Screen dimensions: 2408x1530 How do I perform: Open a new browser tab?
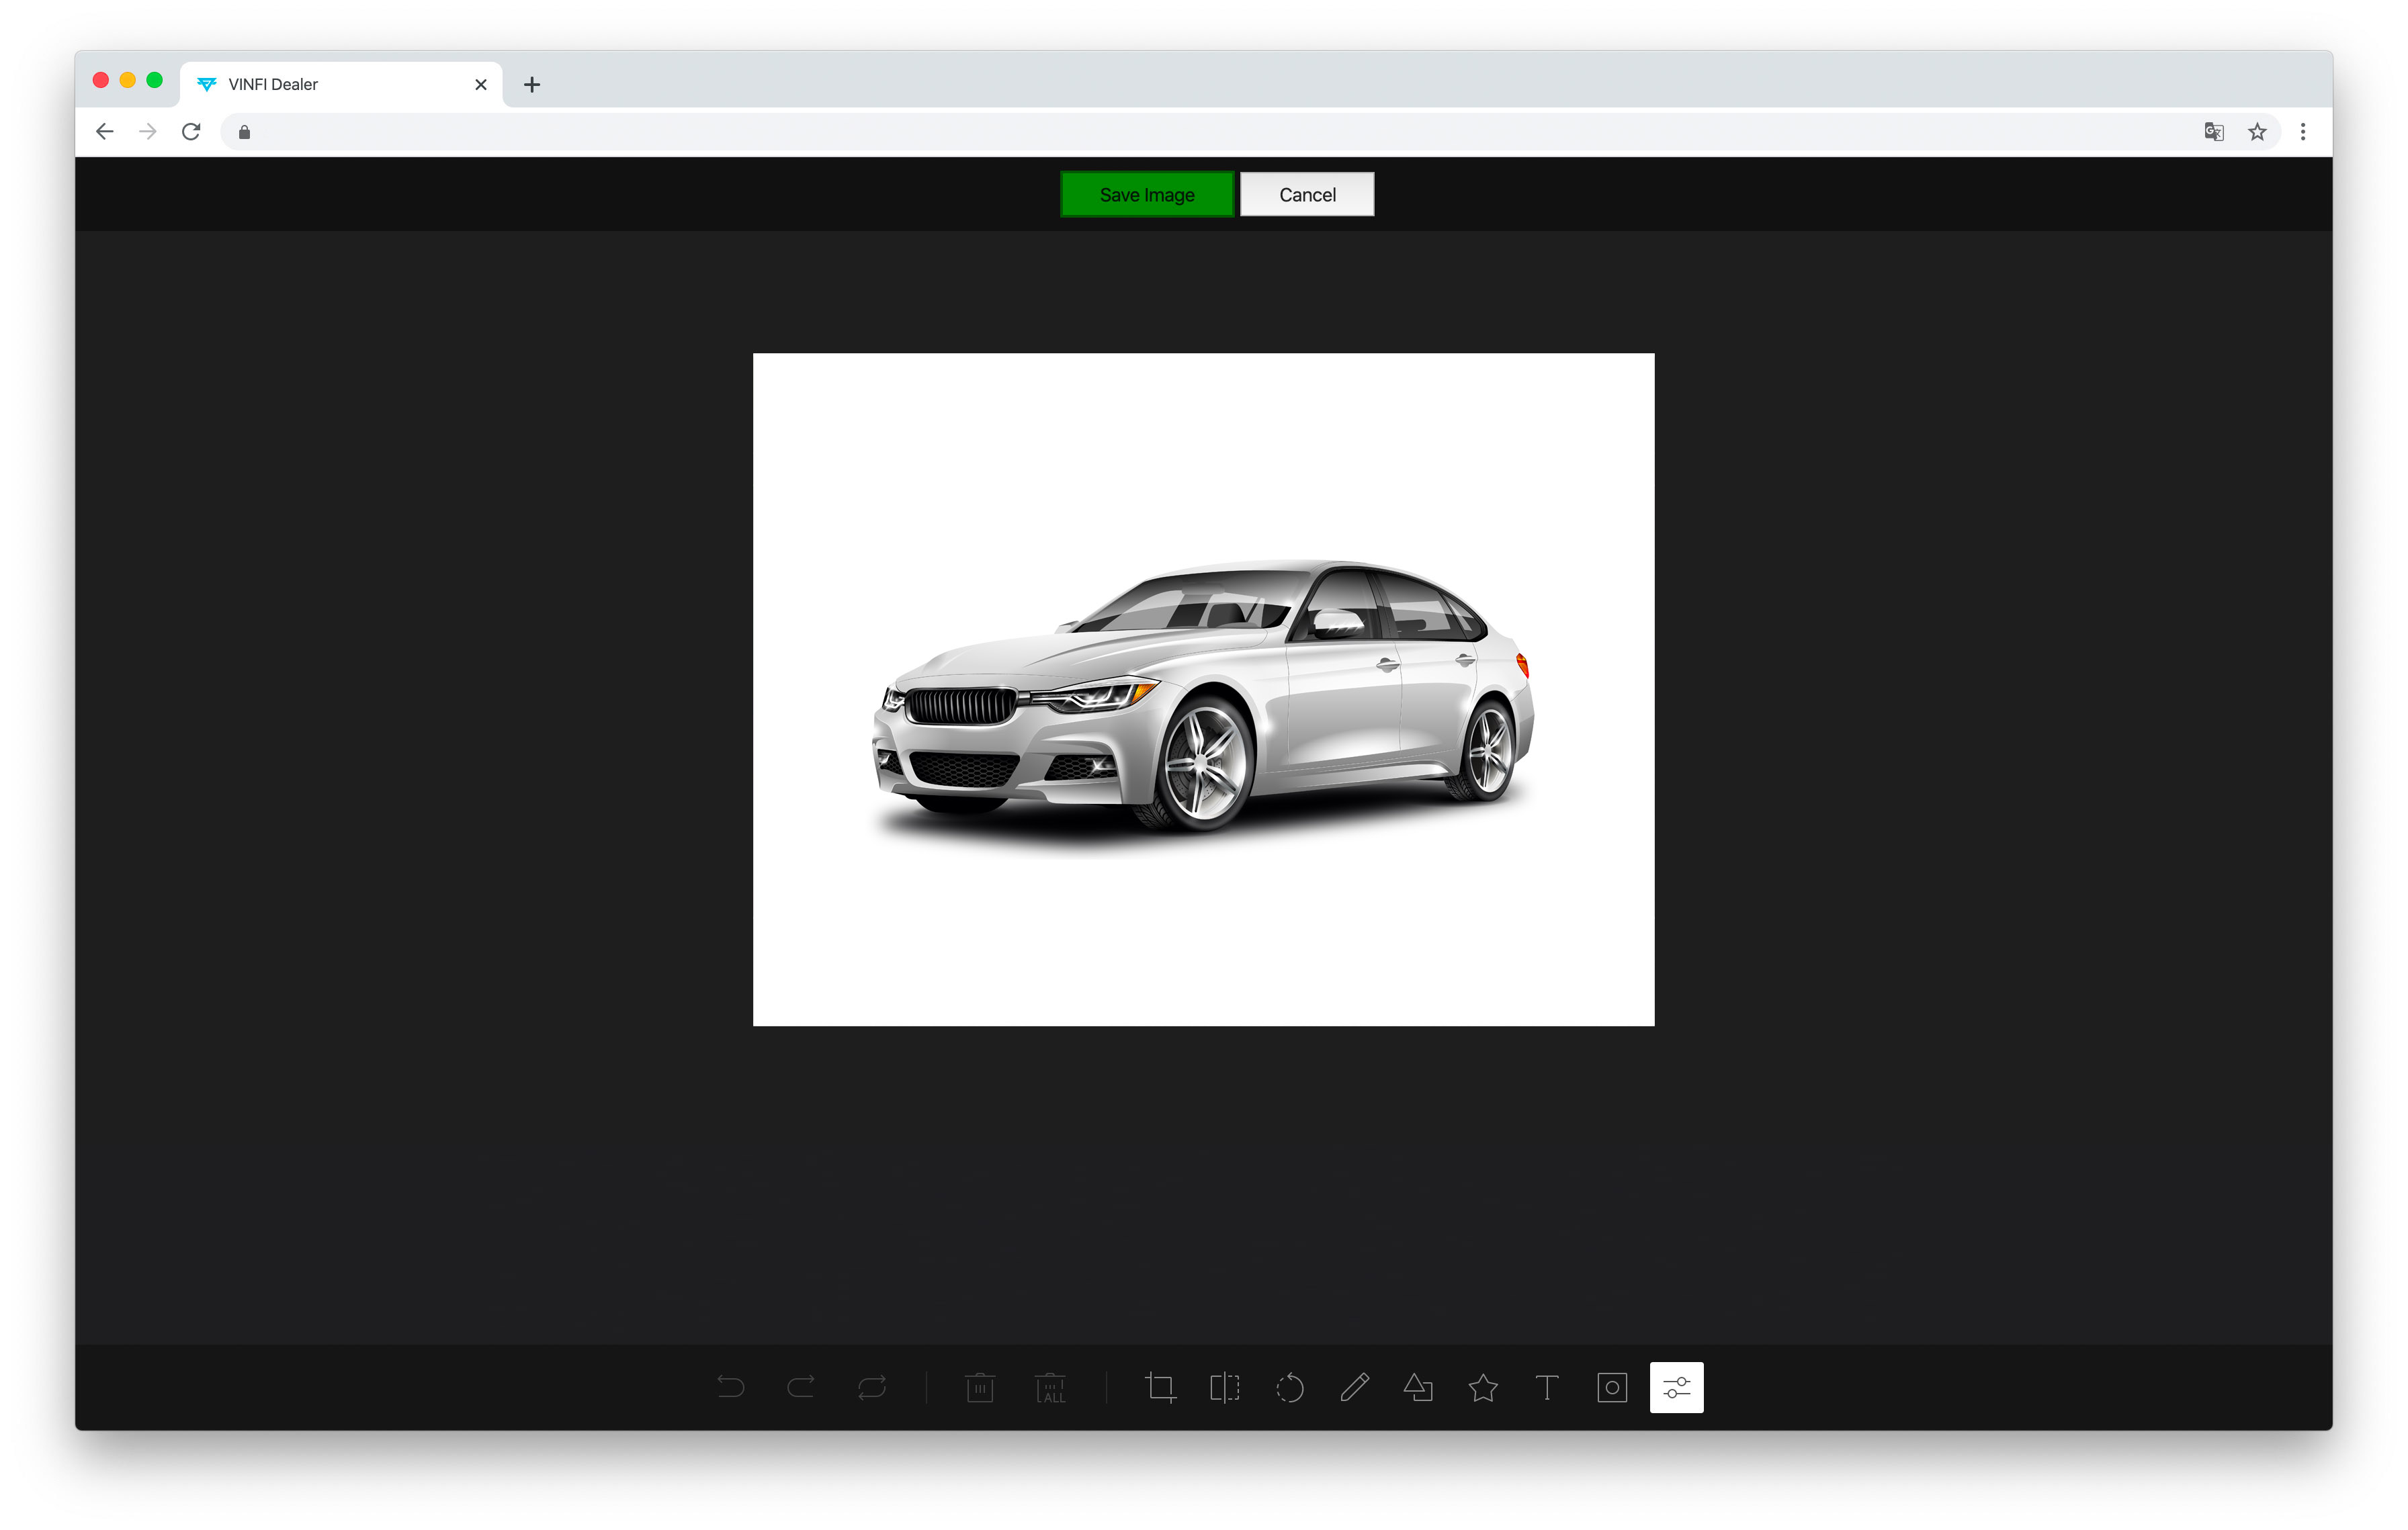(x=532, y=84)
